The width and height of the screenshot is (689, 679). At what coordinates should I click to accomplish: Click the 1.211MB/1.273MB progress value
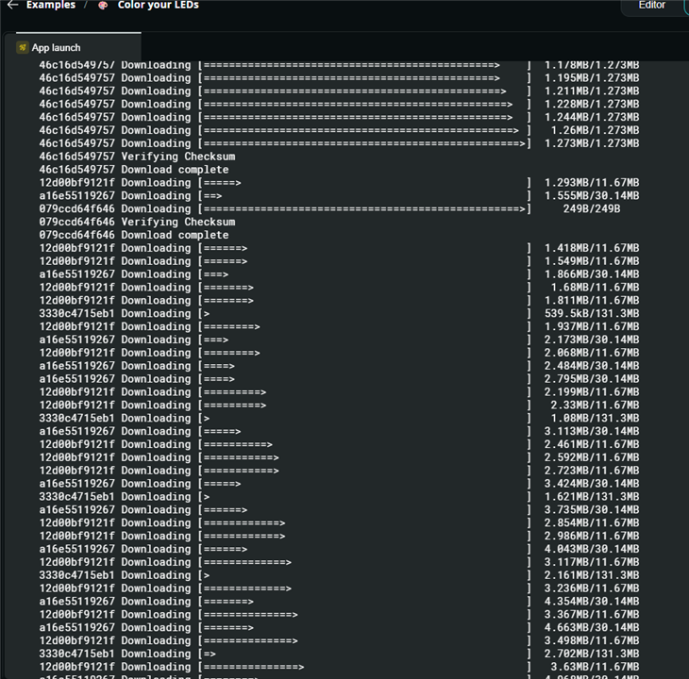[x=592, y=91]
